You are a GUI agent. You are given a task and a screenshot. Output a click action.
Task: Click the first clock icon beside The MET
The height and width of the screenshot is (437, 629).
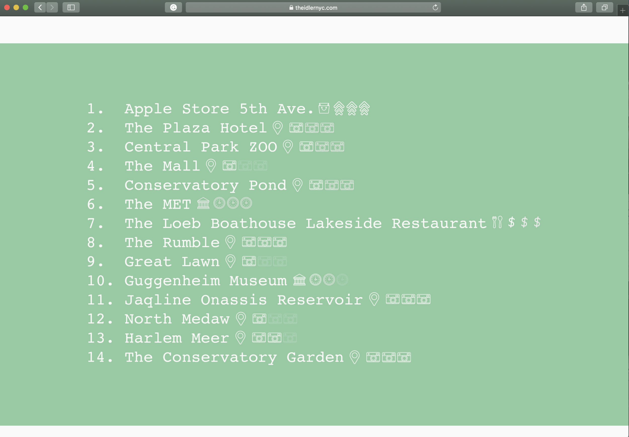pyautogui.click(x=219, y=203)
